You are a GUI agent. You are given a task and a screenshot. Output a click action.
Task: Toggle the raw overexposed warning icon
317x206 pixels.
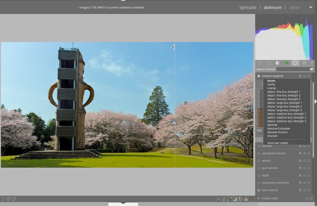coord(229,199)
